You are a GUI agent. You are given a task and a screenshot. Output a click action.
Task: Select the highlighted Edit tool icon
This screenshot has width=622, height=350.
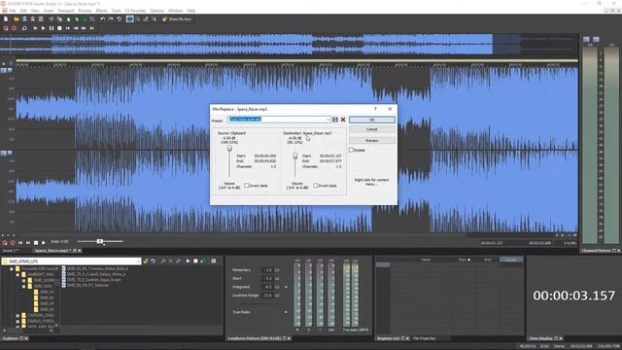[x=129, y=19]
